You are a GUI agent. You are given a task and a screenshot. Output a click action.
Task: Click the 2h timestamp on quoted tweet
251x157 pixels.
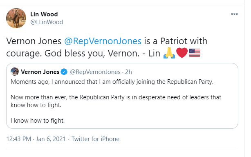128,72
